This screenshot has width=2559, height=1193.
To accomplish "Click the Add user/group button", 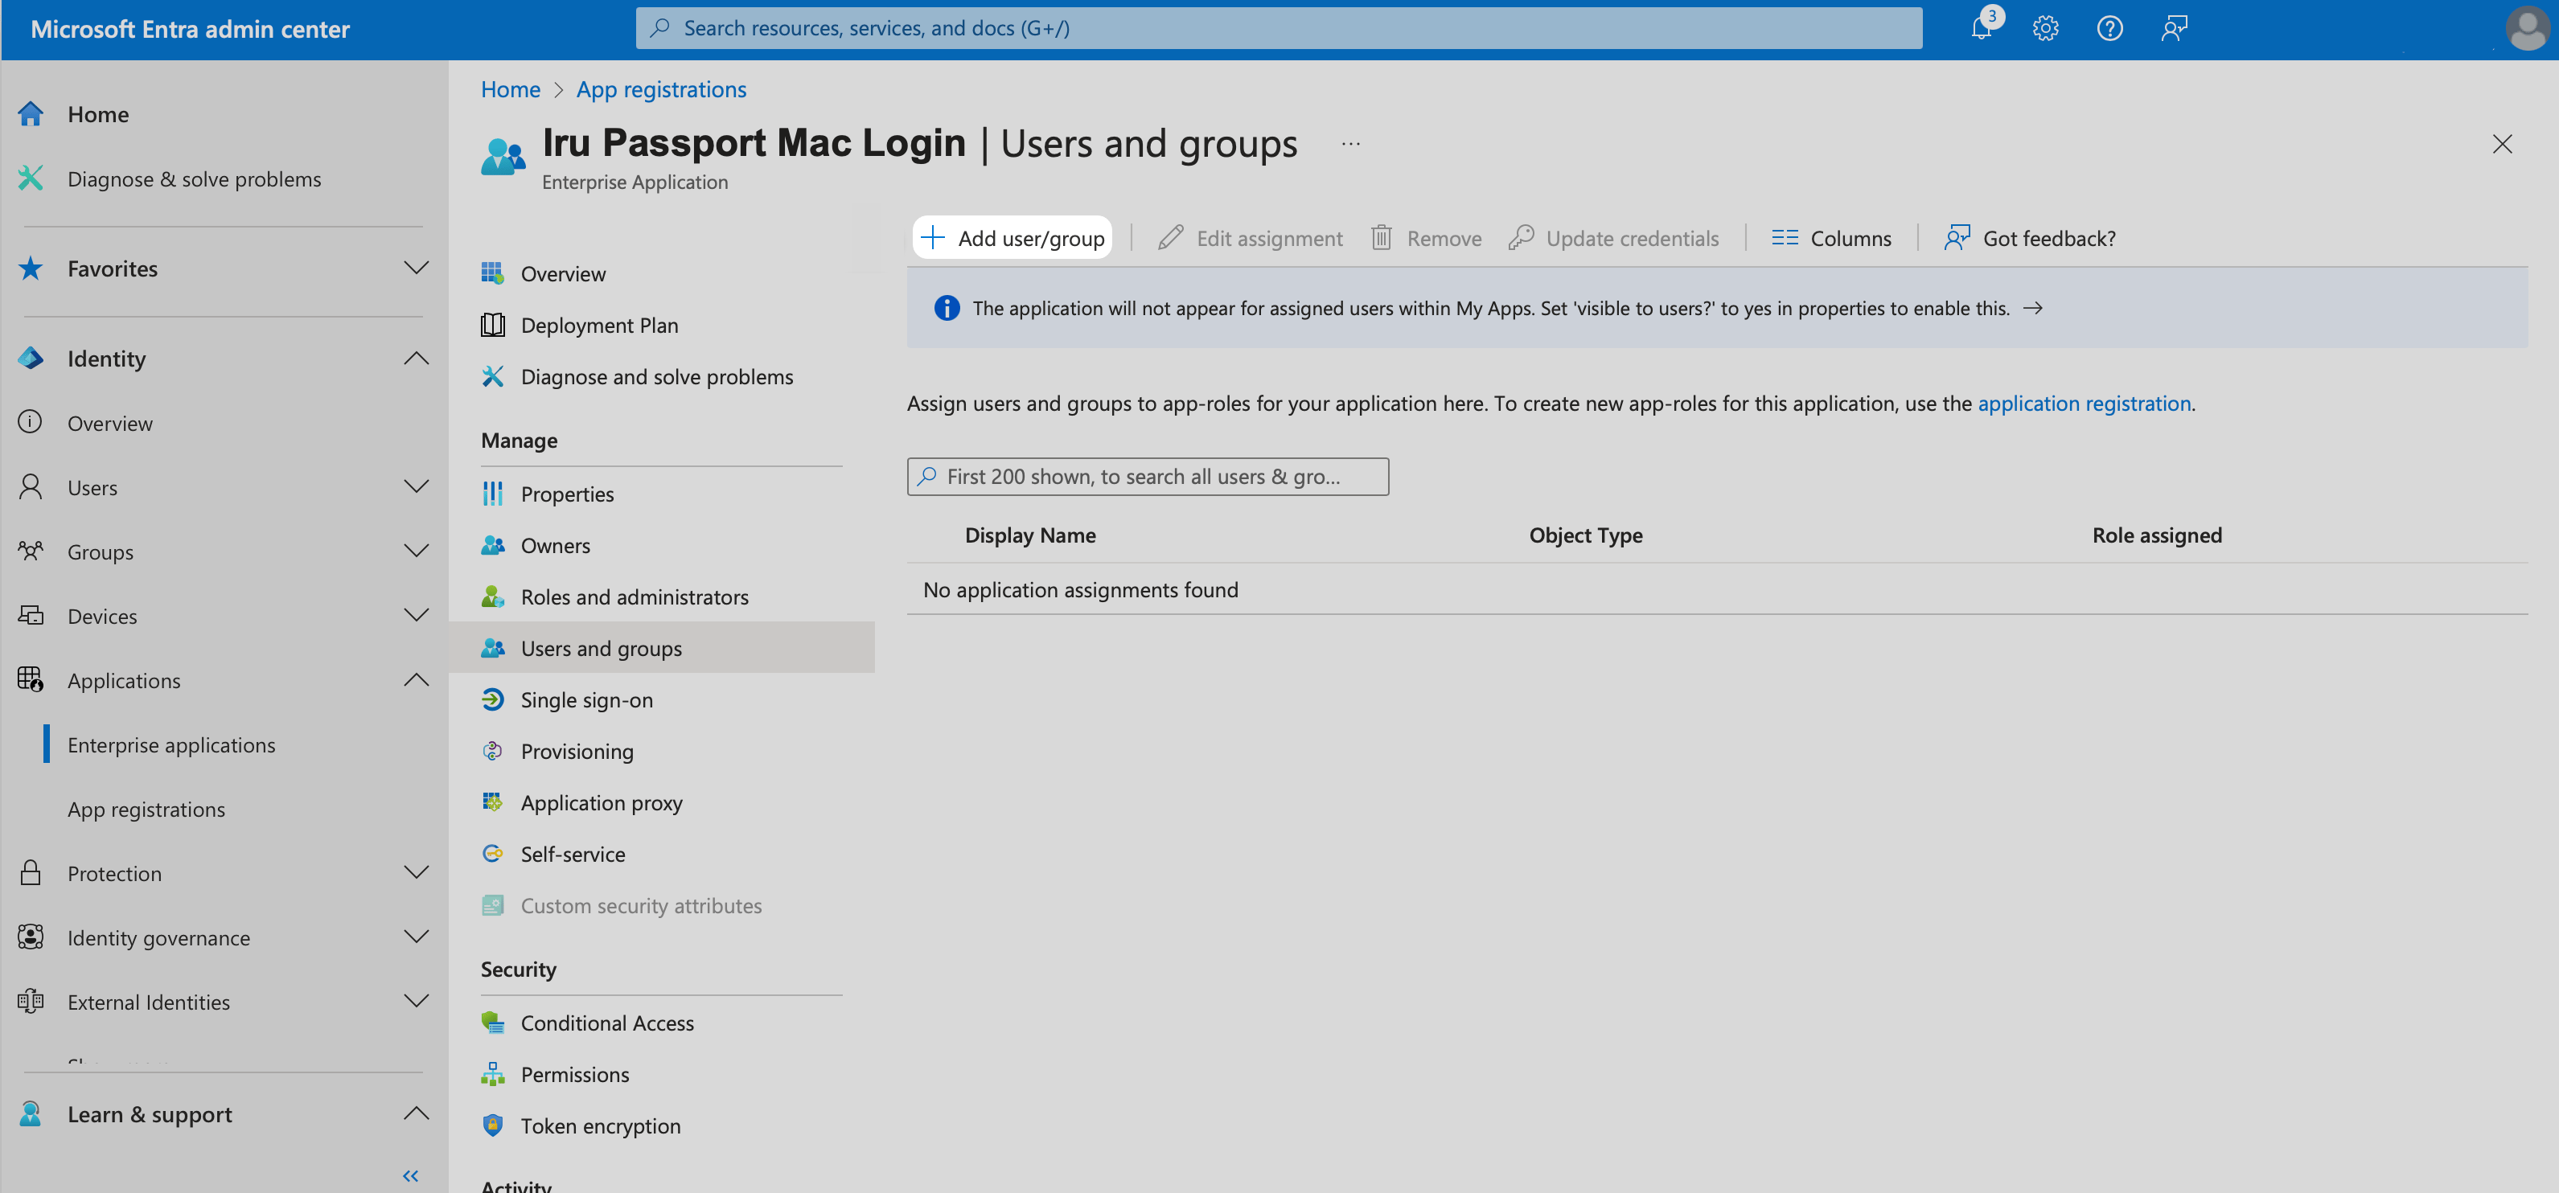I will pyautogui.click(x=1011, y=237).
